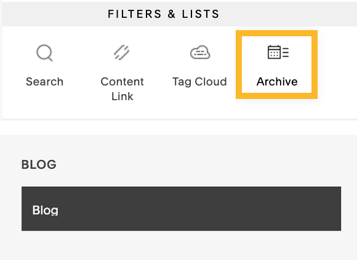Viewport: 357px width, 260px height.
Task: Click the word Link under Content
Action: [122, 97]
